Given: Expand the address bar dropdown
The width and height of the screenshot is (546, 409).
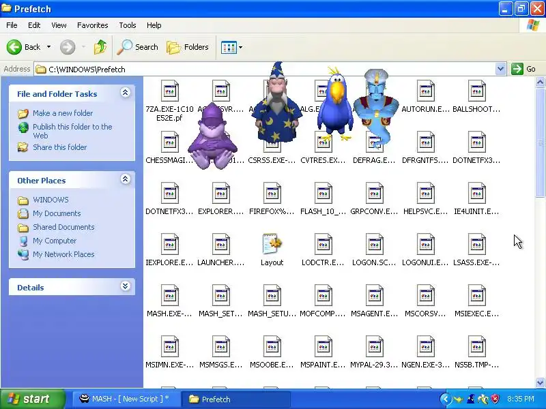Looking at the screenshot, I should (500, 69).
